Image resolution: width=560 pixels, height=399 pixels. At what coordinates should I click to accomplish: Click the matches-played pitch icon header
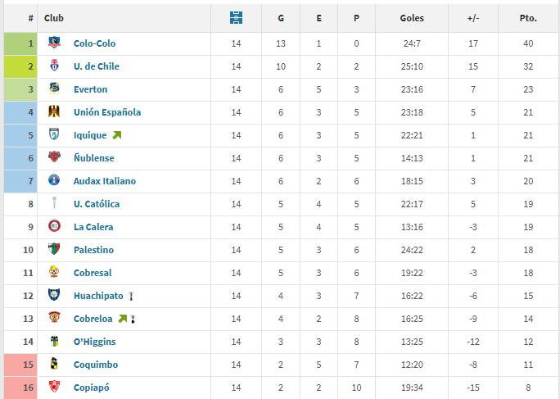tap(236, 17)
